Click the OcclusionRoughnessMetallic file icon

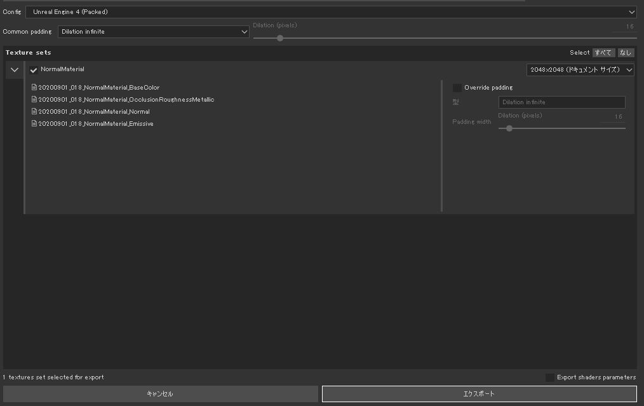[x=34, y=100]
